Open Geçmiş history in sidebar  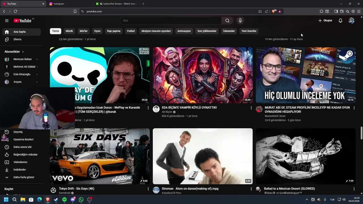[x=22, y=132]
